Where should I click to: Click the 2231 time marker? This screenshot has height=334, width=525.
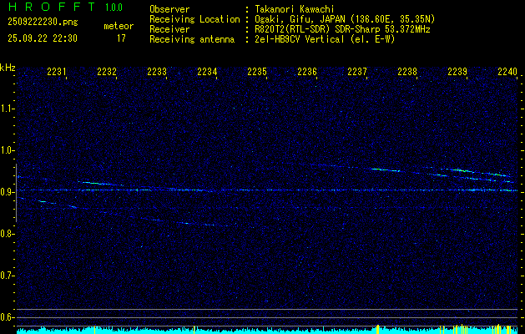(x=57, y=73)
